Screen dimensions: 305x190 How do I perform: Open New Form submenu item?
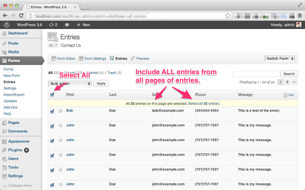pyautogui.click(x=12, y=76)
